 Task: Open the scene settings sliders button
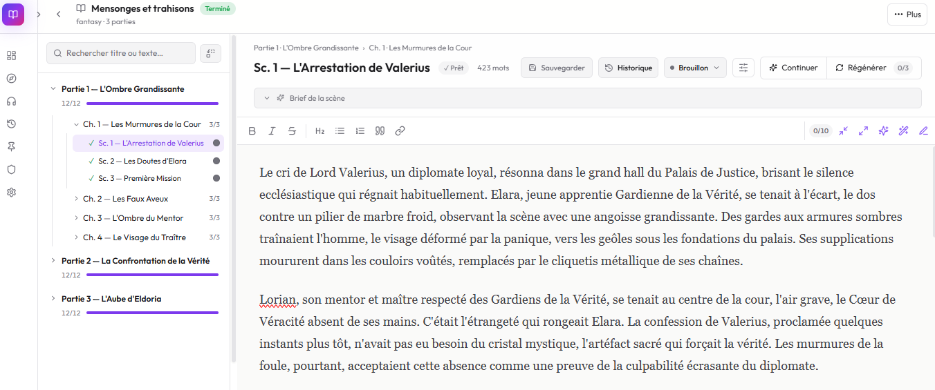[x=743, y=68]
